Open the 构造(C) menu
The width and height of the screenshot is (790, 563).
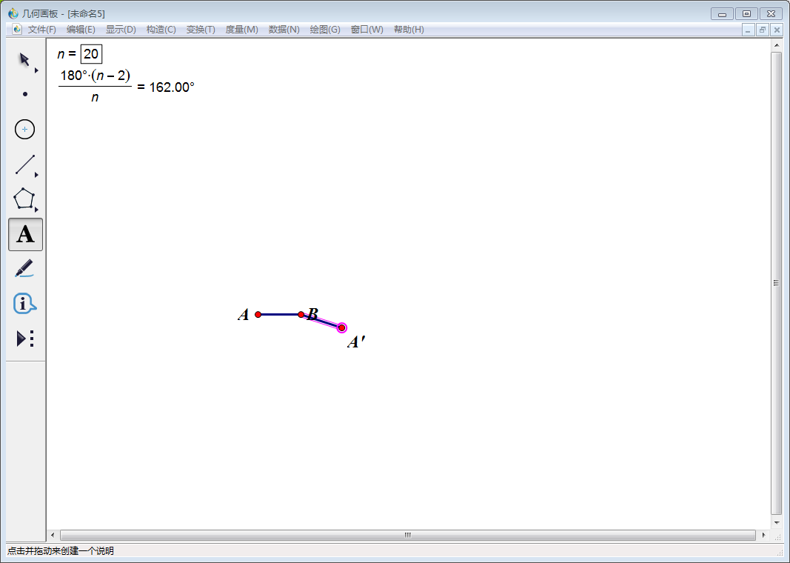[x=161, y=30]
